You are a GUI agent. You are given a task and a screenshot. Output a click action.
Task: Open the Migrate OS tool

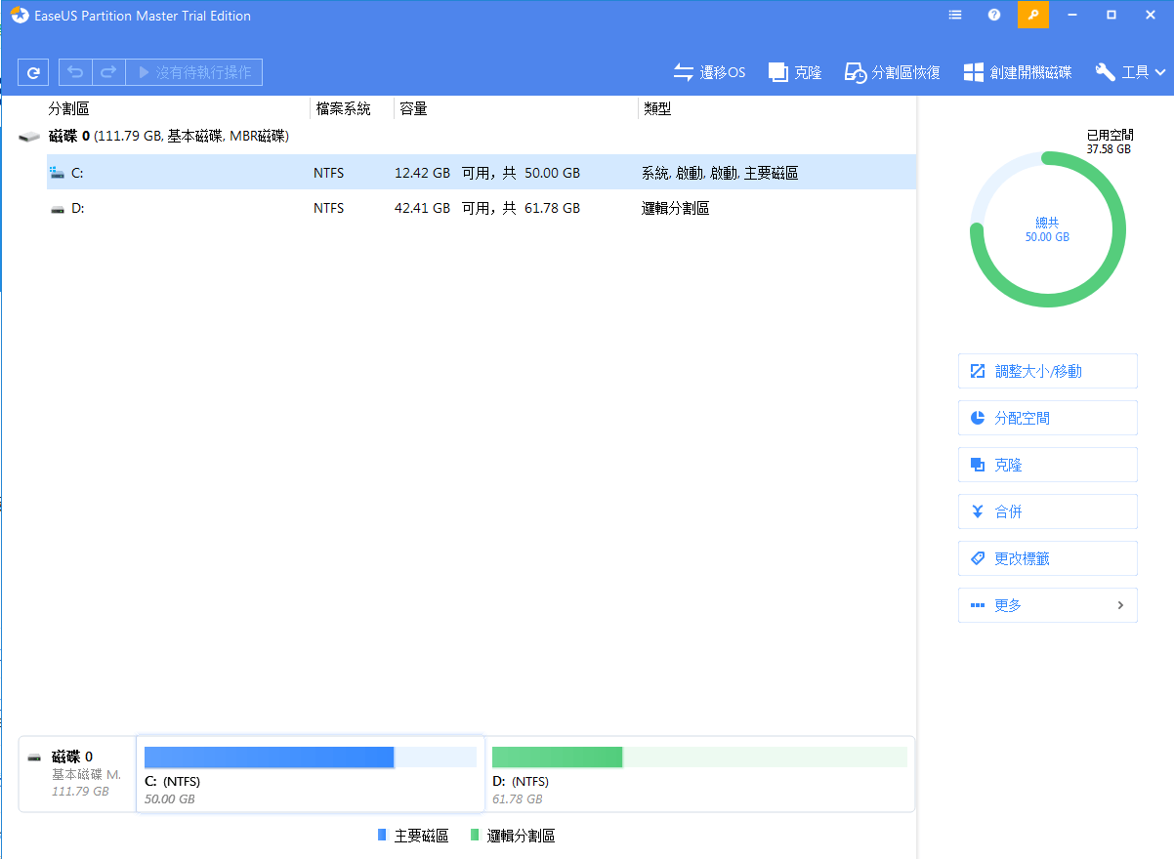pyautogui.click(x=709, y=71)
